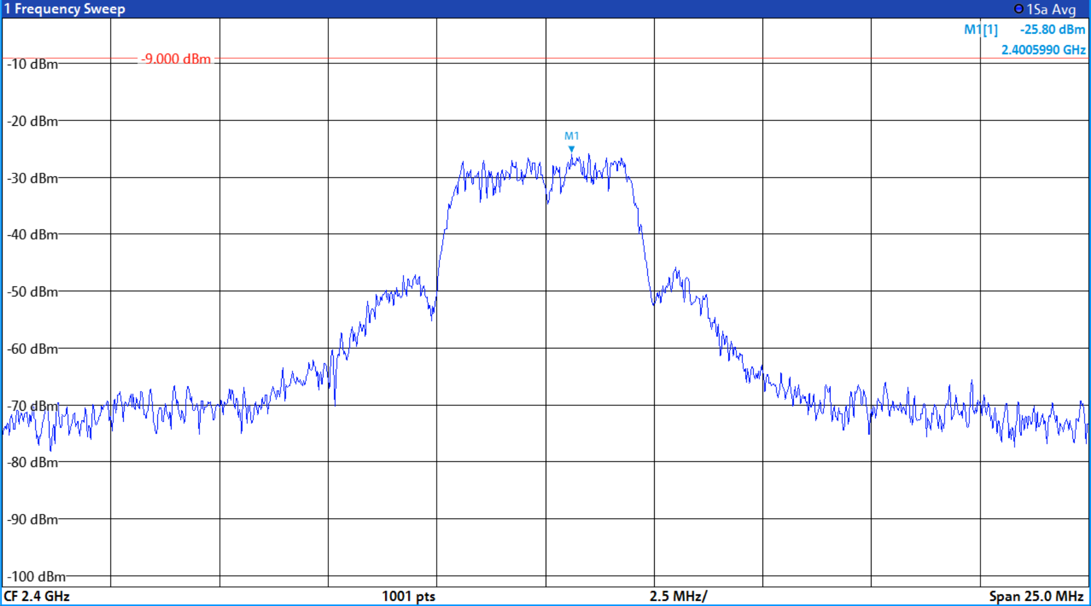Click the '-10 dBm' axis label
This screenshot has width=1091, height=606.
click(x=32, y=64)
